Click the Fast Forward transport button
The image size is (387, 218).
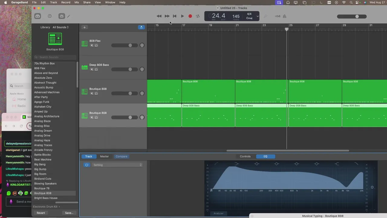tap(167, 16)
